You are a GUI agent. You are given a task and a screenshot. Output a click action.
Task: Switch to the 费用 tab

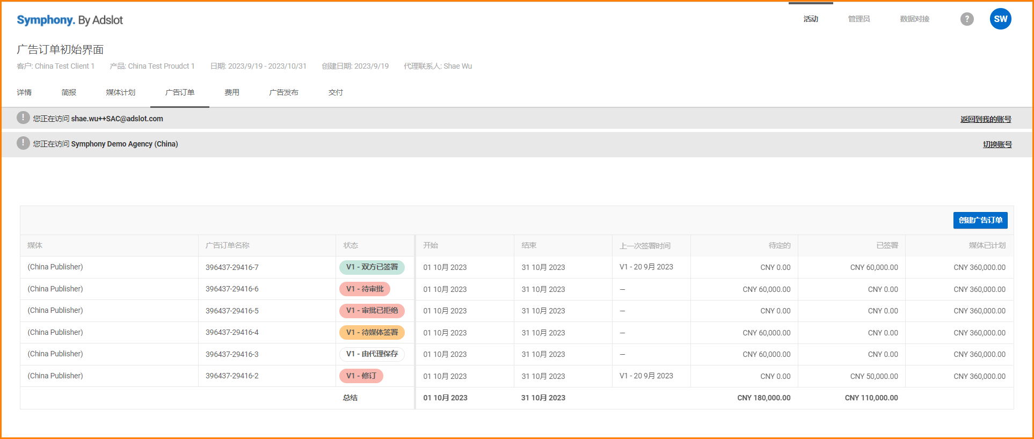pos(232,92)
